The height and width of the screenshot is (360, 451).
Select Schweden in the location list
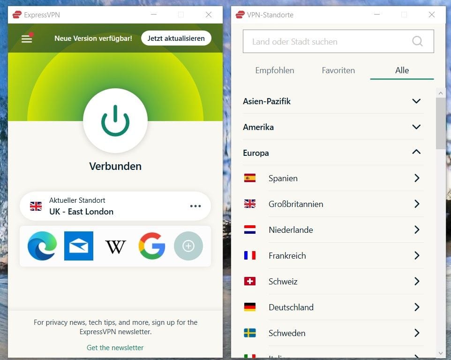click(333, 333)
